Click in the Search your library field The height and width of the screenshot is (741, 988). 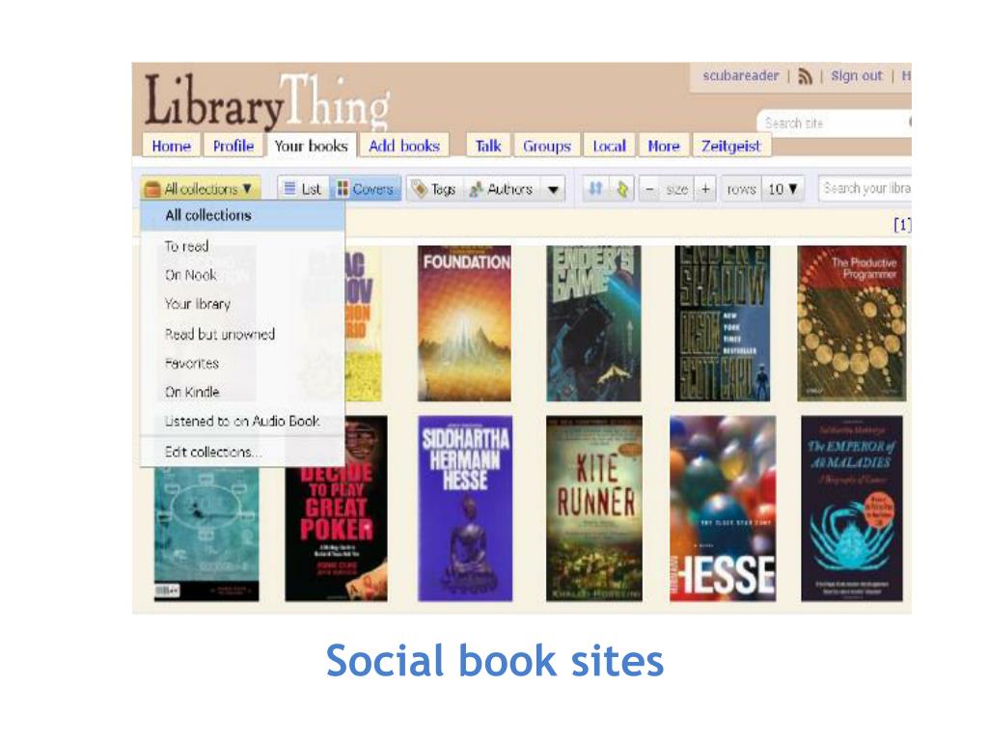pos(865,188)
